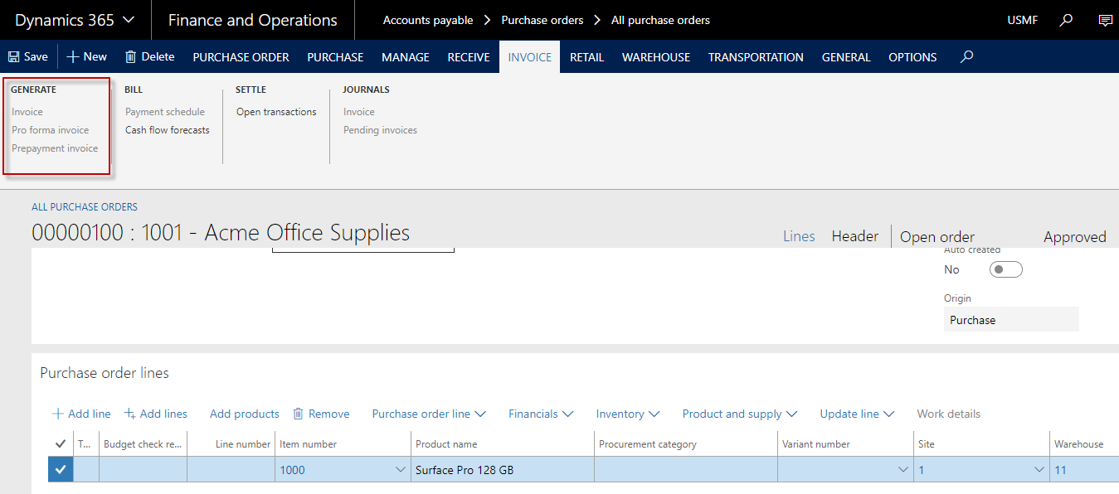Toggle select-all checkmark in grid header

pyautogui.click(x=60, y=444)
